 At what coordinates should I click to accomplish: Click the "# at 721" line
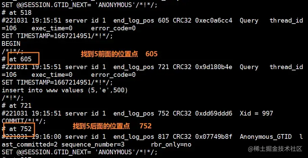point(17,106)
